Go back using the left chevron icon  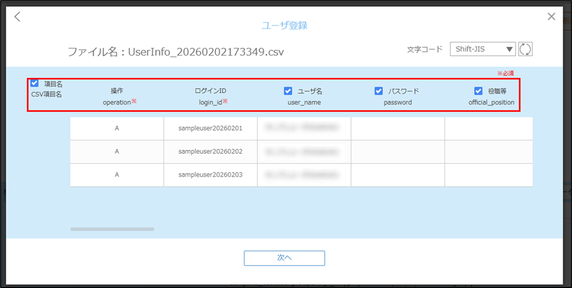(x=17, y=17)
